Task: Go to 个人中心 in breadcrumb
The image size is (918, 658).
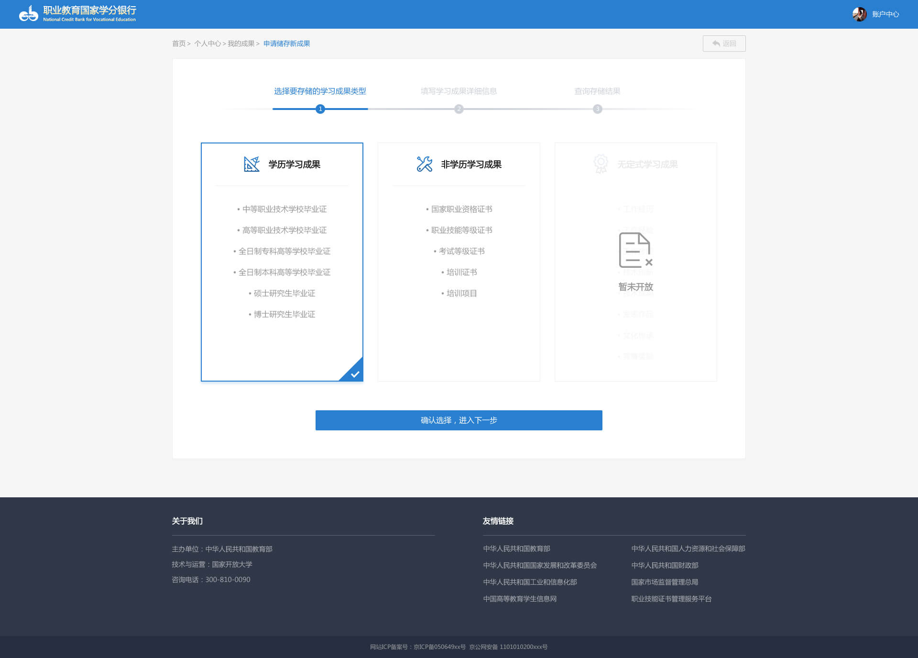Action: 208,44
